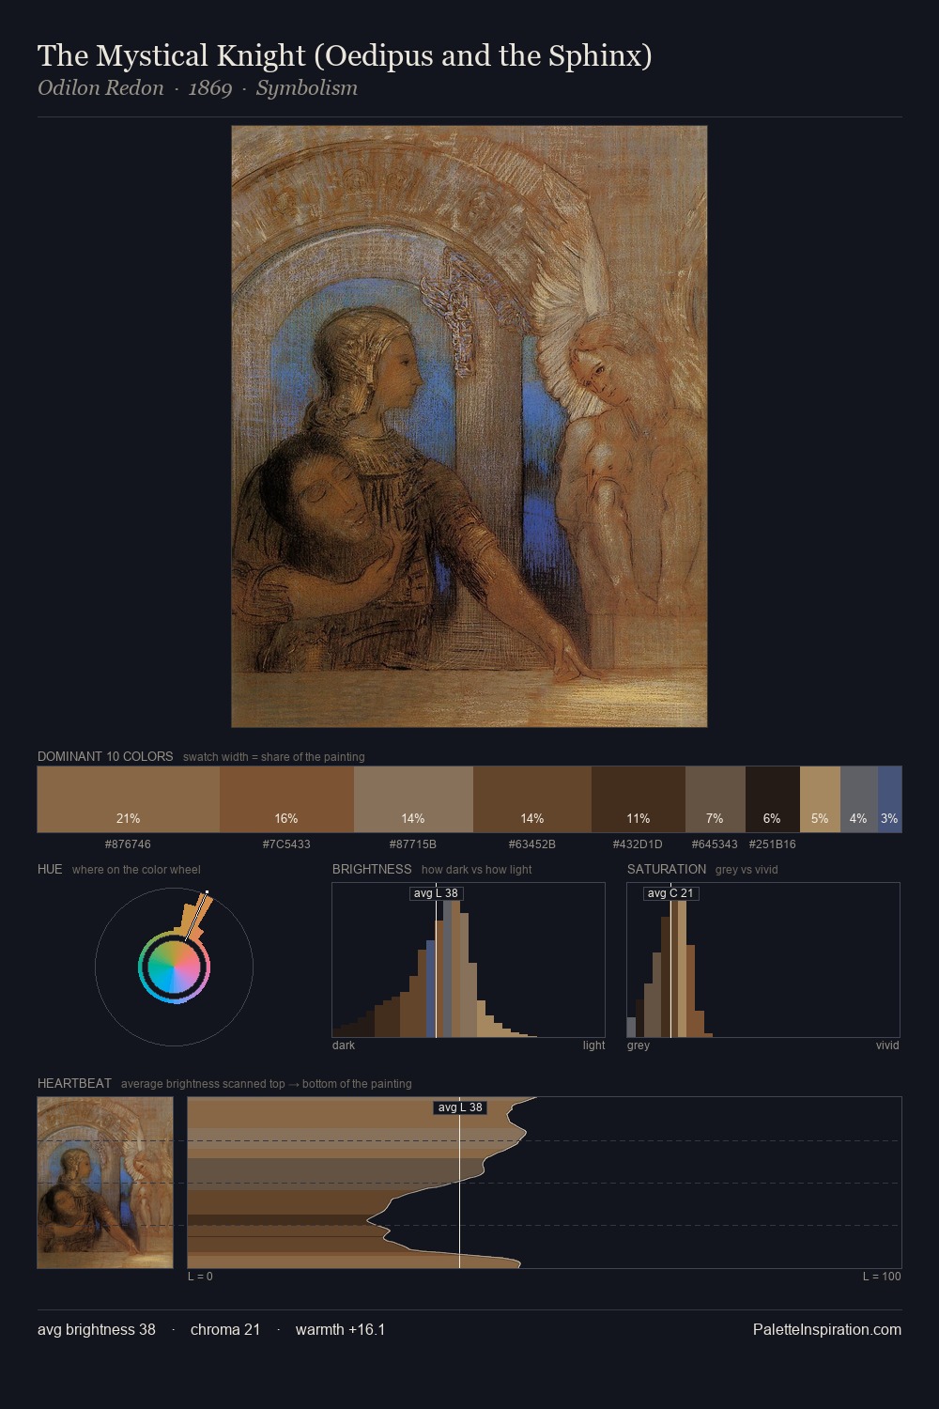Click the hex code "#87715B"
Viewport: 939px width, 1409px height.
tap(413, 844)
